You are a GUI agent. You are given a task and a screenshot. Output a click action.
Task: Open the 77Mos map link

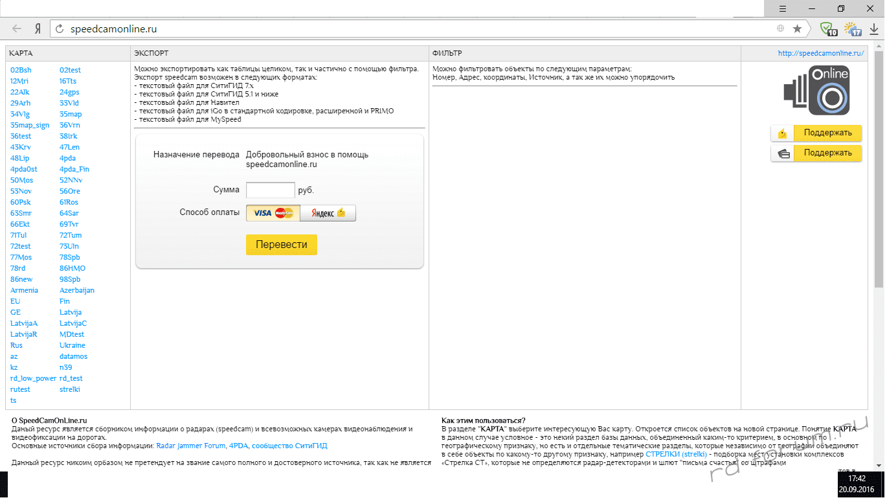pyautogui.click(x=21, y=257)
